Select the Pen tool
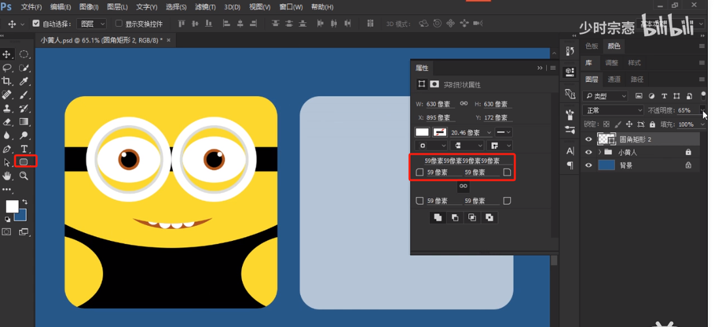This screenshot has height=327, width=715. [7, 149]
